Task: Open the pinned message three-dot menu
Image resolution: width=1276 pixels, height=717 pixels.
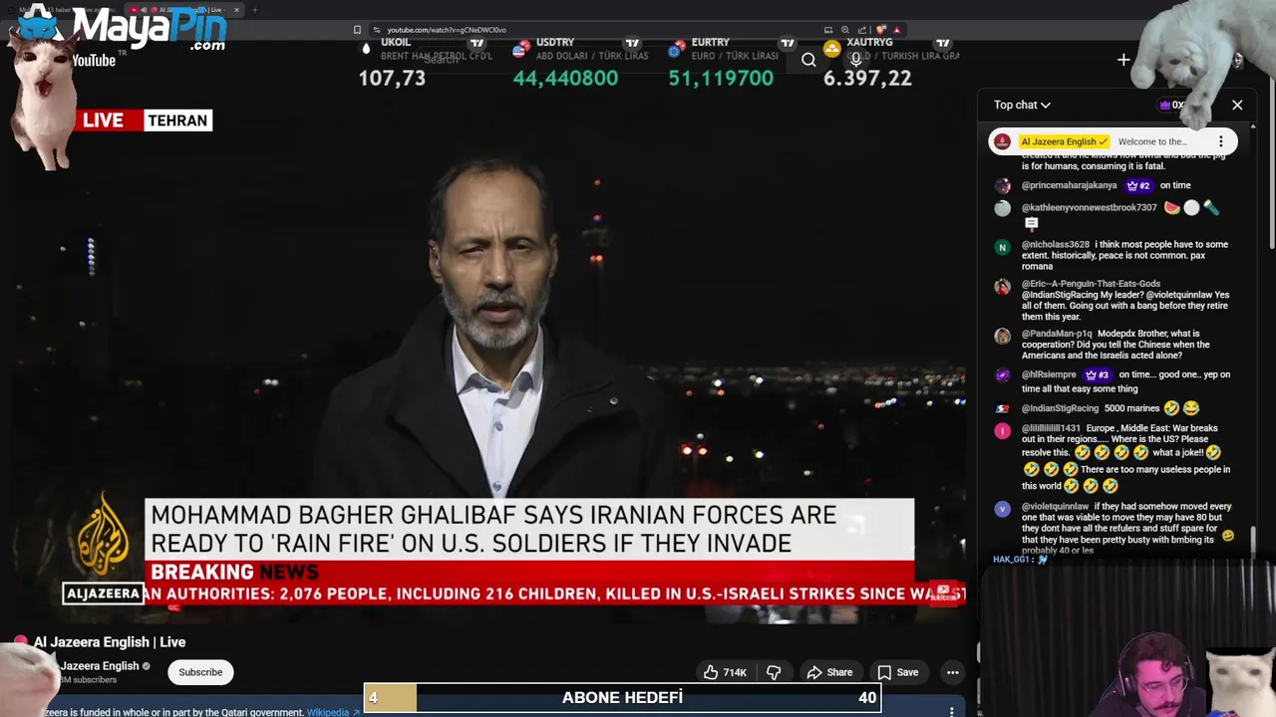Action: click(x=1220, y=141)
